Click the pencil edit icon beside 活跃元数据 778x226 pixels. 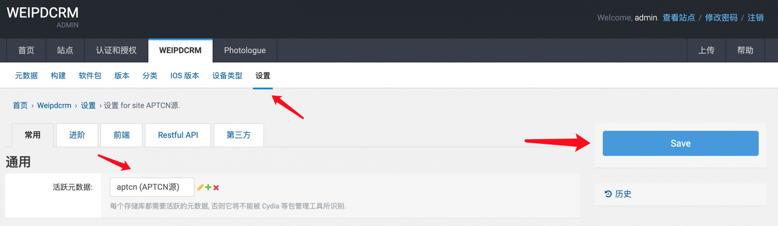click(x=200, y=187)
